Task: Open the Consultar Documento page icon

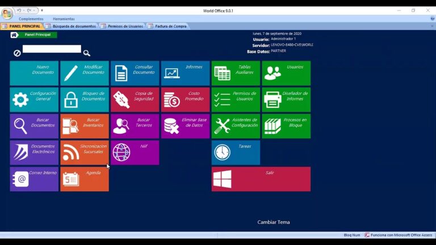Action: [x=121, y=73]
